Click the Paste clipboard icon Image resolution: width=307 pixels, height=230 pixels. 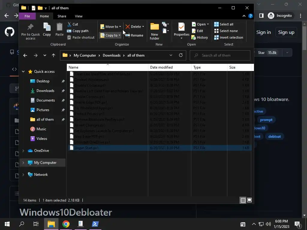59,30
